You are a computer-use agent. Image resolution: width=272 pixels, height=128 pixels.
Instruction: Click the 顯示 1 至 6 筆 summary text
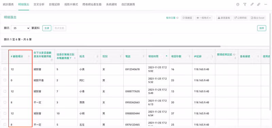(x=18, y=40)
